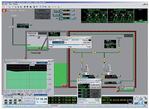Click the Загазов indicator above reservoir

pyautogui.click(x=42, y=33)
